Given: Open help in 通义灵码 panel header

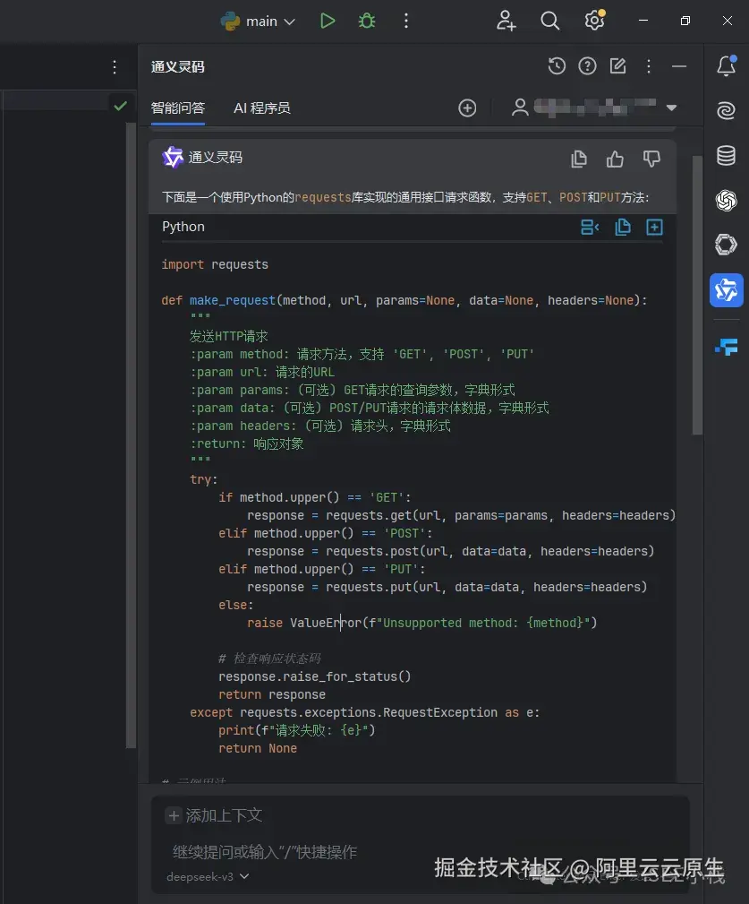Looking at the screenshot, I should [587, 66].
